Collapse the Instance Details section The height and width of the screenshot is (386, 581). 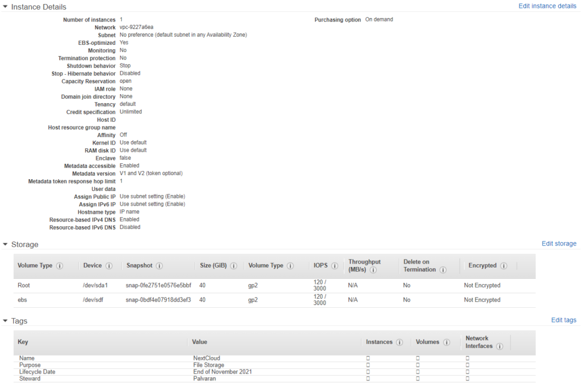5,7
